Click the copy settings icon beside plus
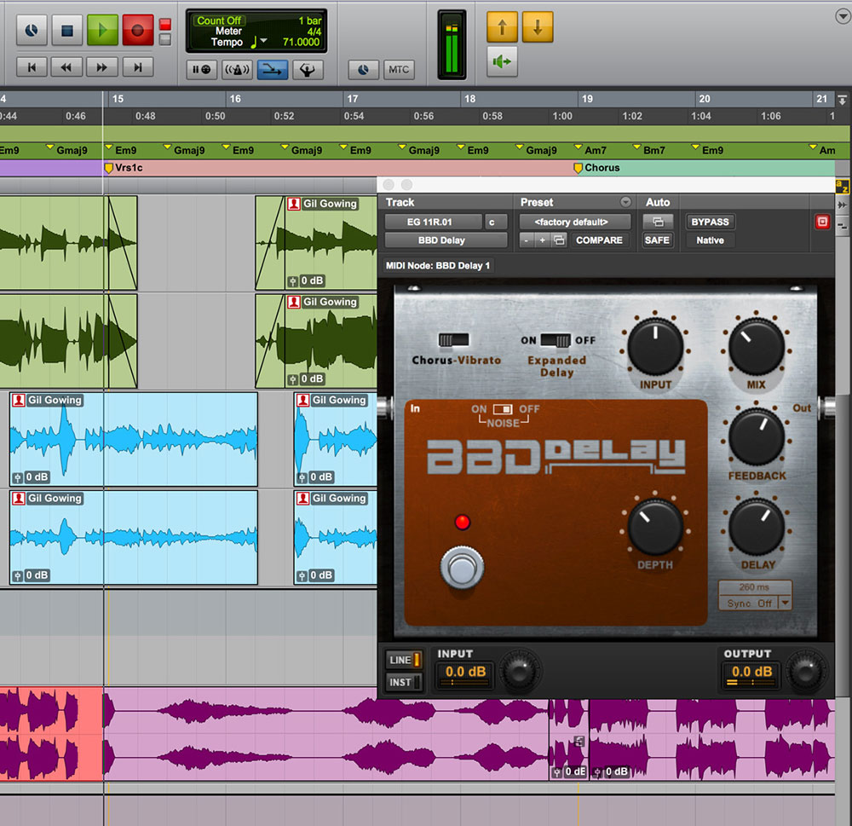The height and width of the screenshot is (826, 852). [x=559, y=240]
